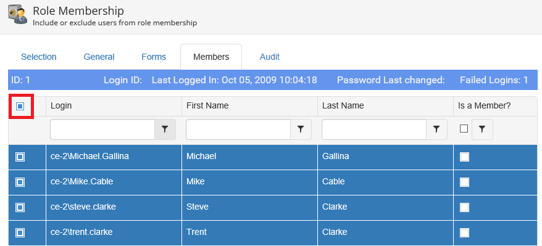This screenshot has width=542, height=246.
Task: Open the General tab
Action: (99, 57)
